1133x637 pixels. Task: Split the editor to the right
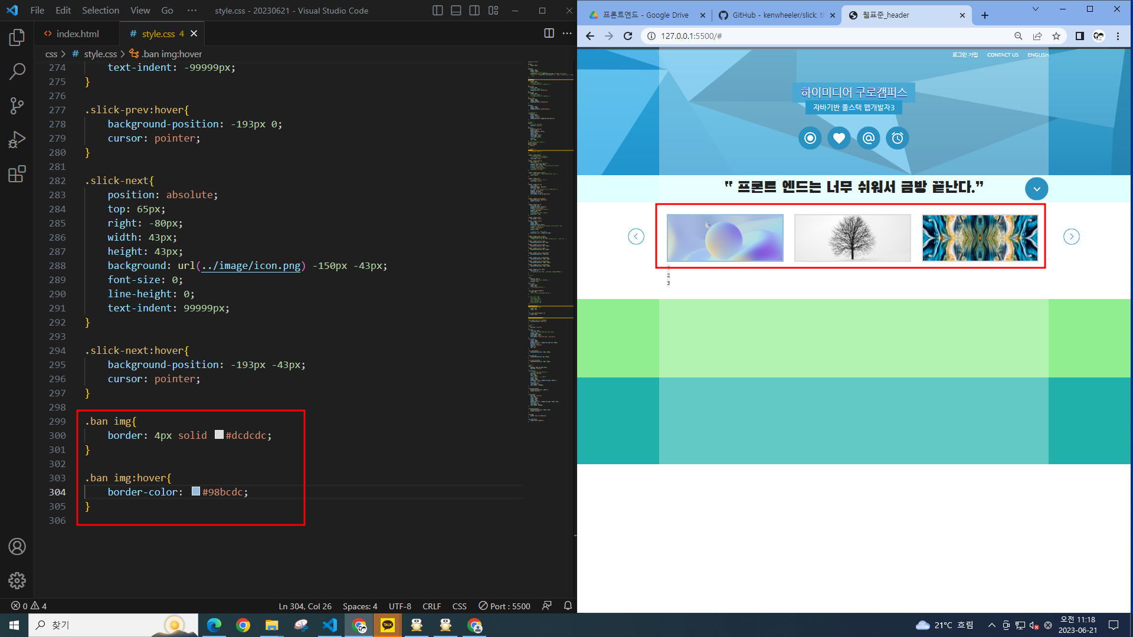point(549,34)
